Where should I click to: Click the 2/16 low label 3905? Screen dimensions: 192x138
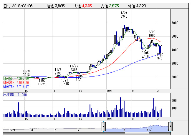click(x=145, y=53)
